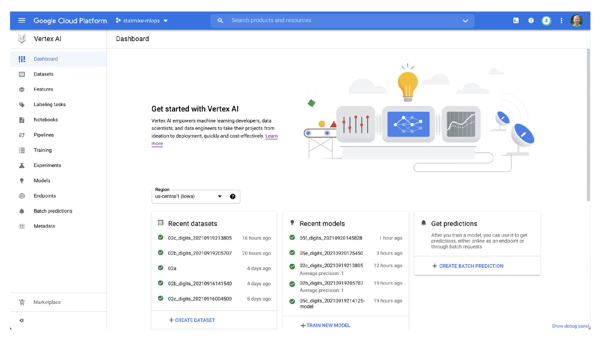The image size is (602, 339).
Task: Select Models from the sidebar
Action: (x=42, y=180)
